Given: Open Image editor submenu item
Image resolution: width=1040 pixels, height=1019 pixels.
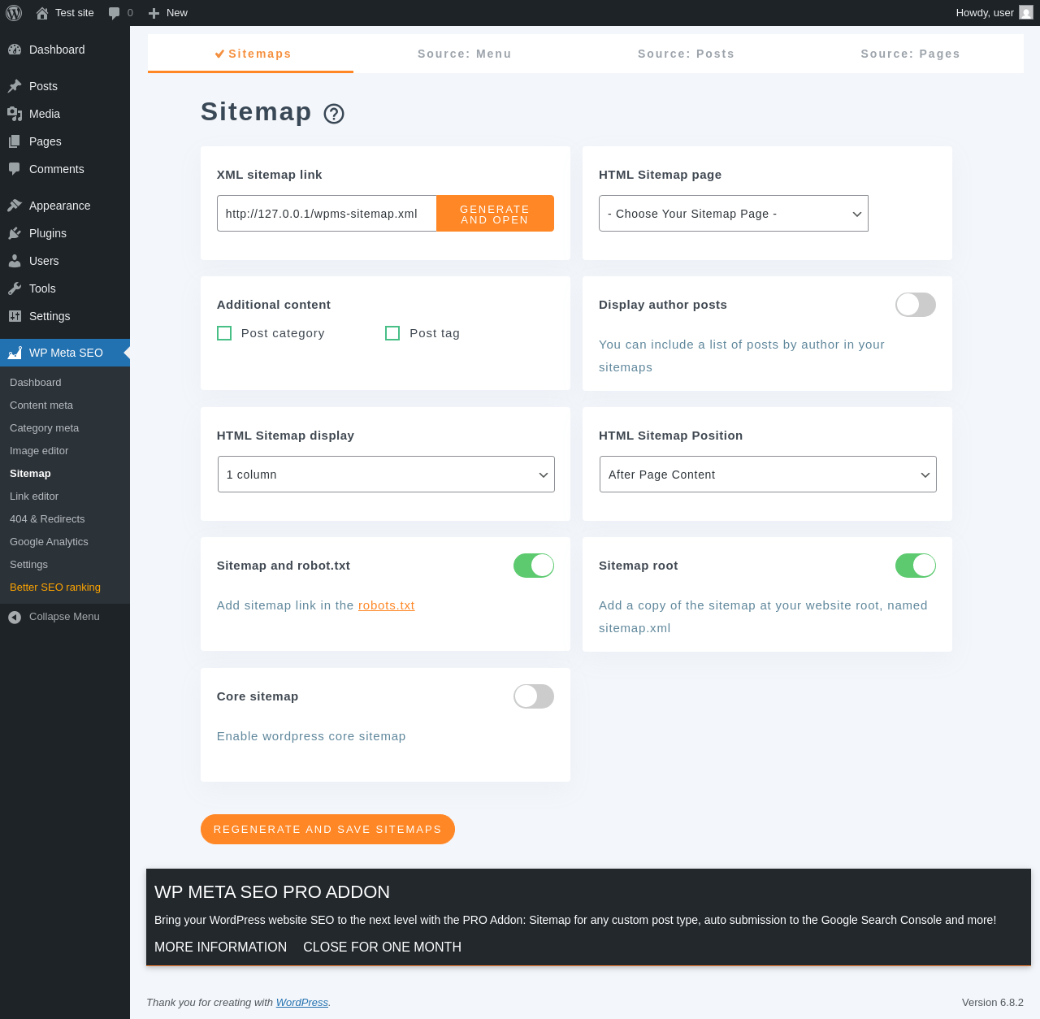Looking at the screenshot, I should point(39,451).
